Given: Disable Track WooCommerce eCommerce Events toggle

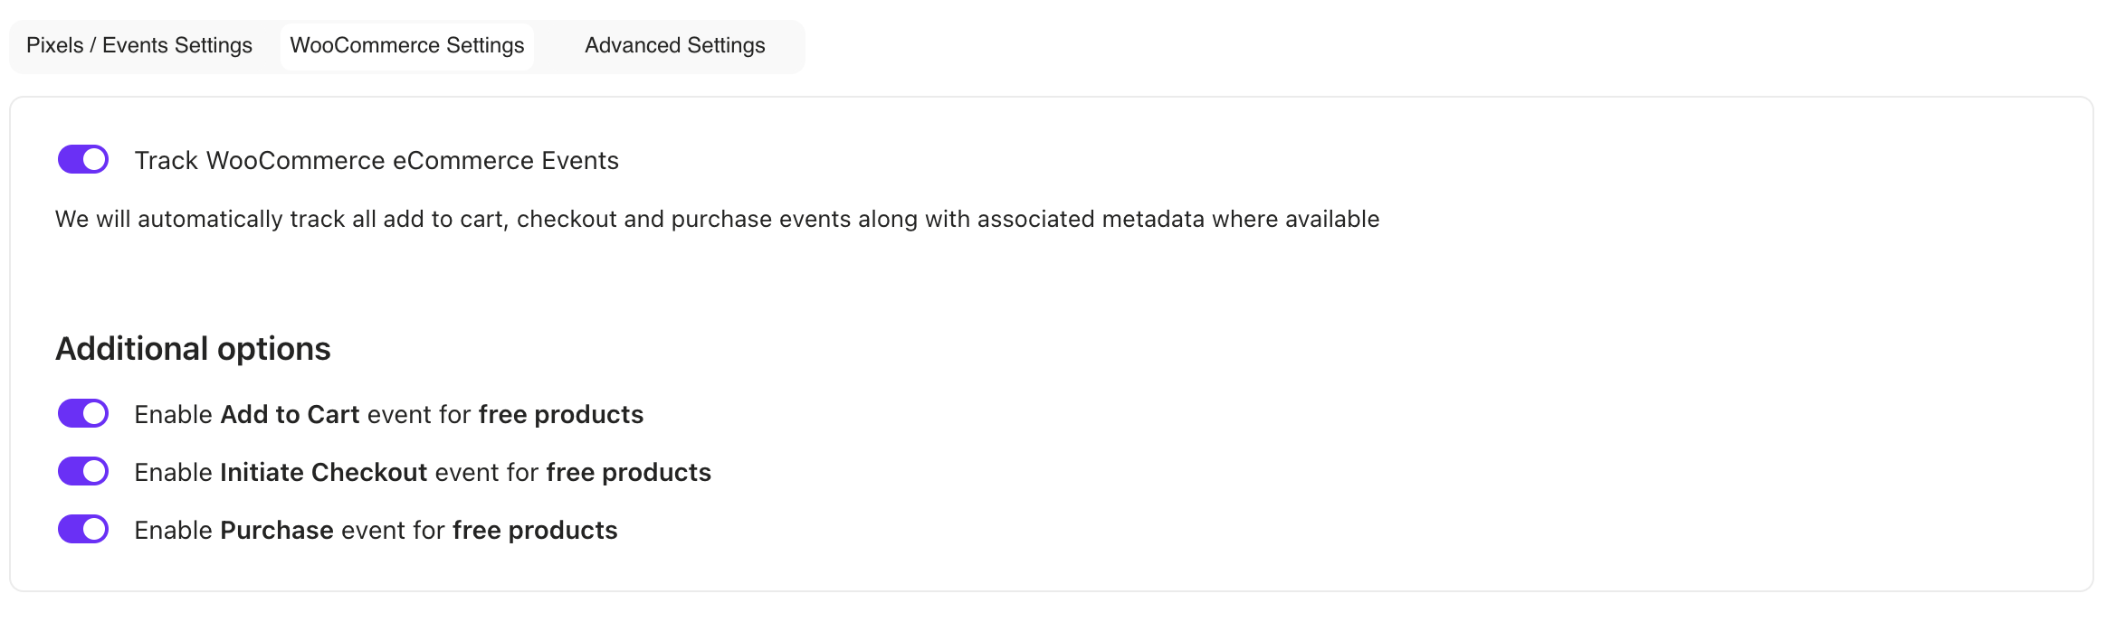Looking at the screenshot, I should tap(83, 160).
